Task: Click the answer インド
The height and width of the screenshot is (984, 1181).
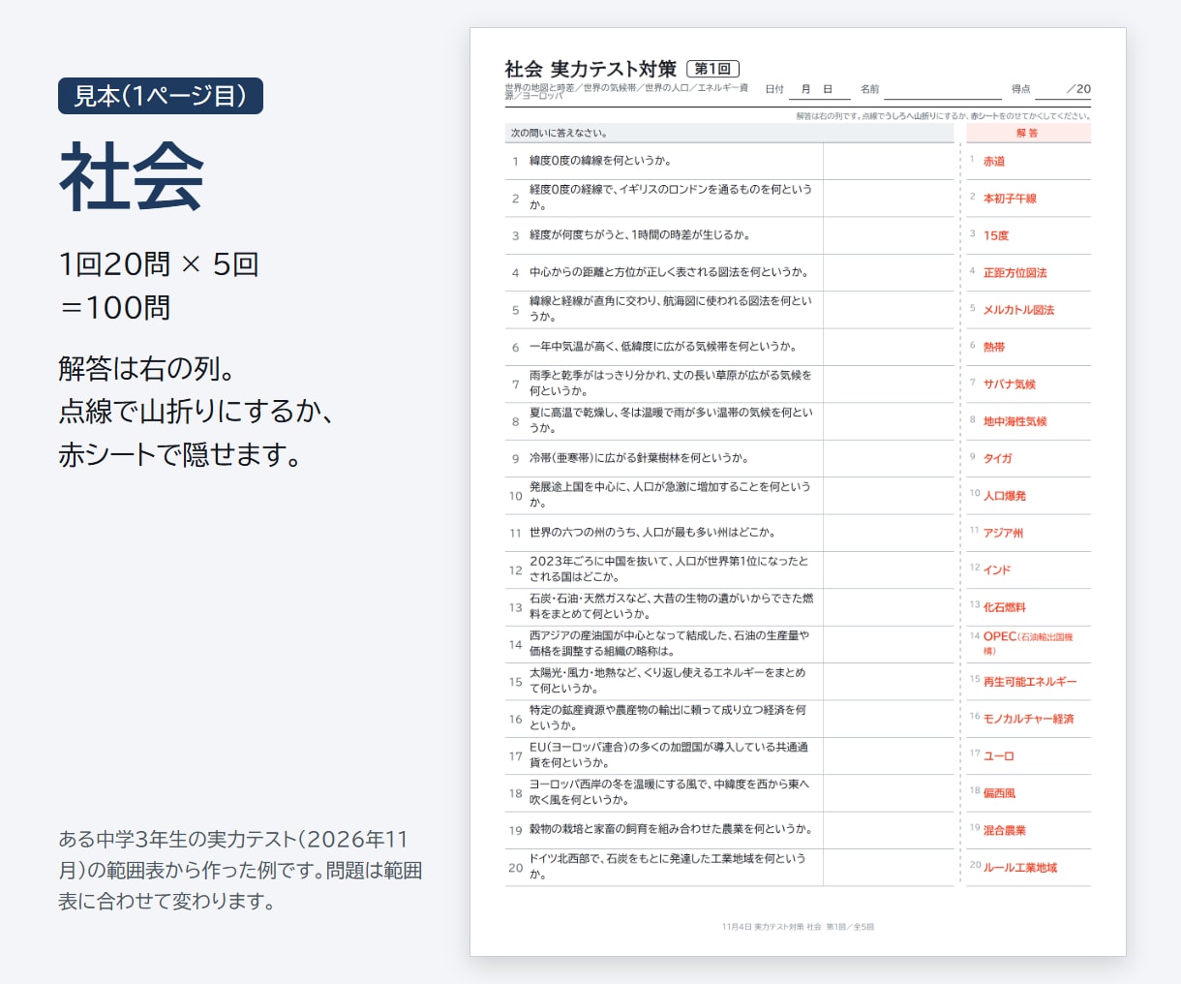Action: pyautogui.click(x=997, y=569)
